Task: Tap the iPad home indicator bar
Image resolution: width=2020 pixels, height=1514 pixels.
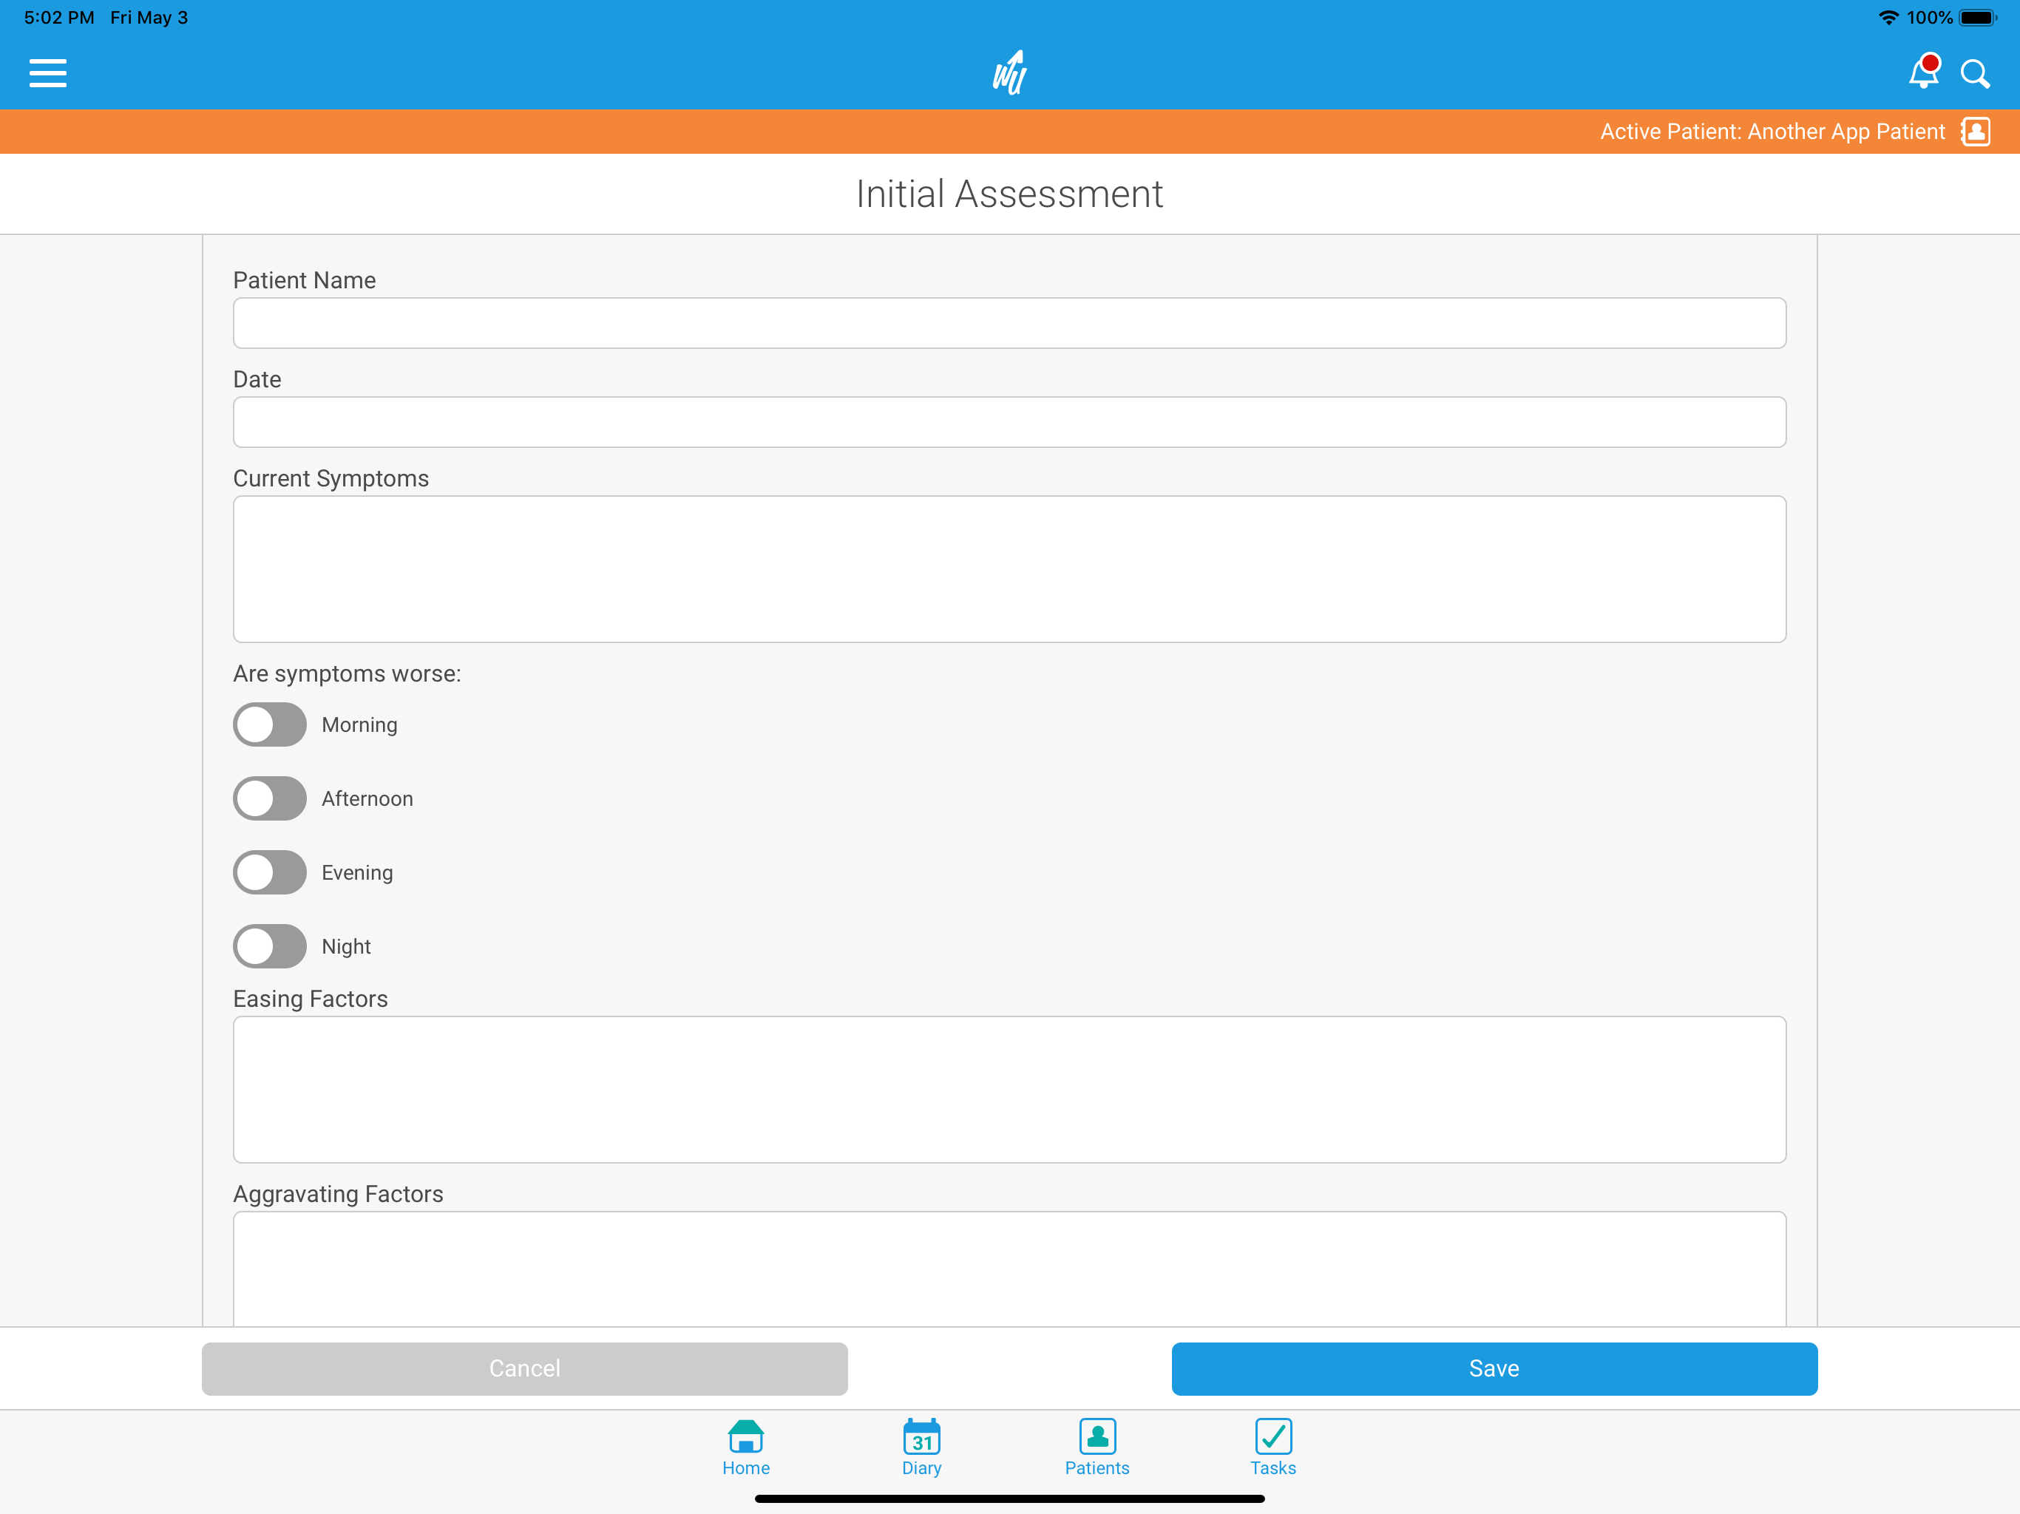Action: pyautogui.click(x=1009, y=1498)
